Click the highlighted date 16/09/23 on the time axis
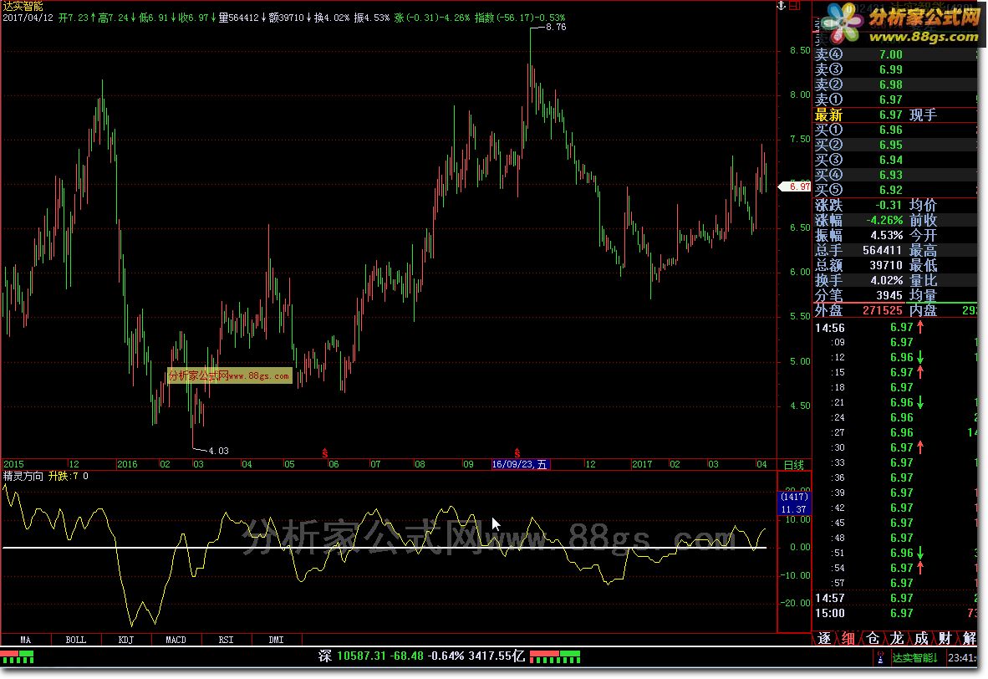Viewport: 988px width, 679px height. pos(521,464)
